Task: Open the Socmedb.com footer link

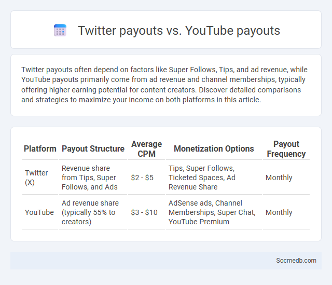Action: (x=296, y=261)
